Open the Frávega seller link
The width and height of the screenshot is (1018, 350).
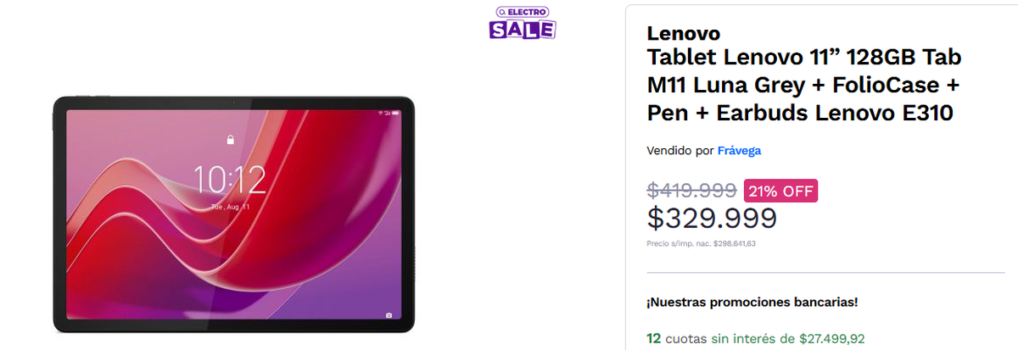[739, 151]
